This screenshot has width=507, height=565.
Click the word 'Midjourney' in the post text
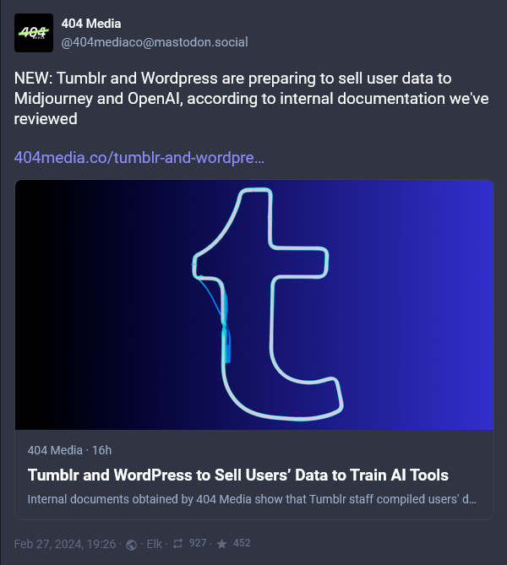click(x=53, y=99)
